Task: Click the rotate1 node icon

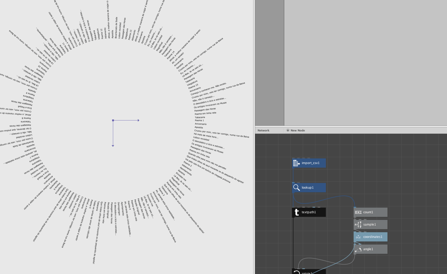Action: tap(296, 272)
